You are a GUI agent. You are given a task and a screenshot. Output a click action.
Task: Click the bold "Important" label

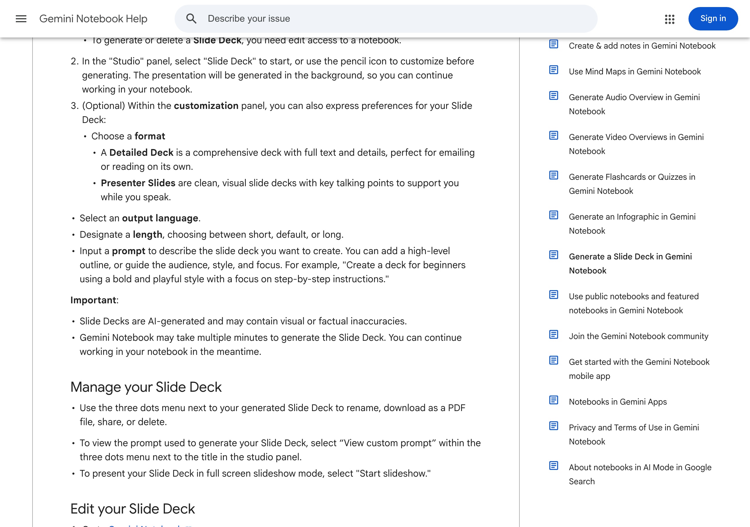pos(93,300)
